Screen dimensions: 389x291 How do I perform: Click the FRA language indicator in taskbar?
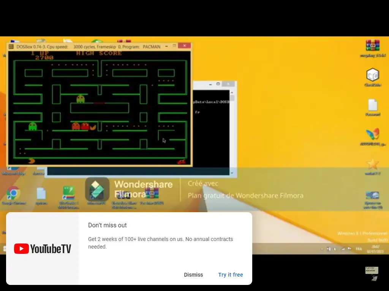359,249
